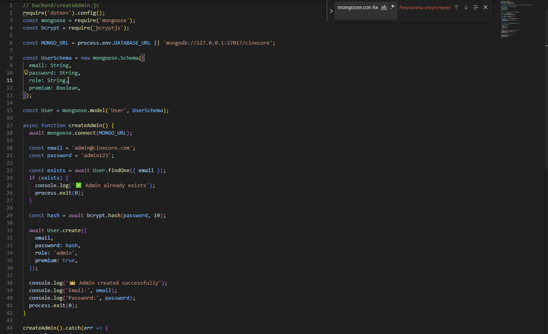Select line number 29 in the gutter

click(9, 215)
